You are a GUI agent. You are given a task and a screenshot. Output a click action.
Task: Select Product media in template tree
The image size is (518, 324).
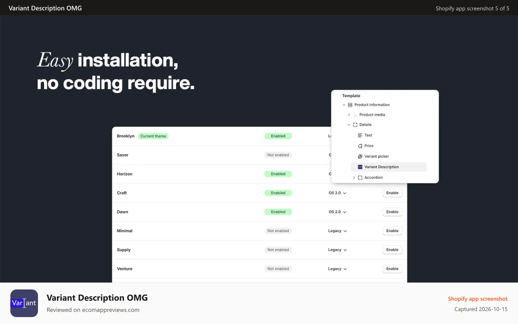tap(372, 115)
